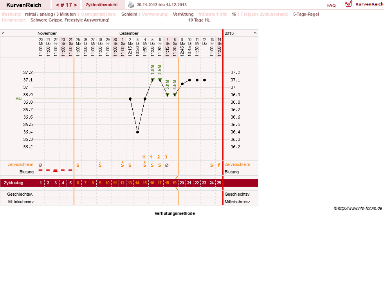
Task: Click the left Geschlechtsv. row label
Action: 20,194
